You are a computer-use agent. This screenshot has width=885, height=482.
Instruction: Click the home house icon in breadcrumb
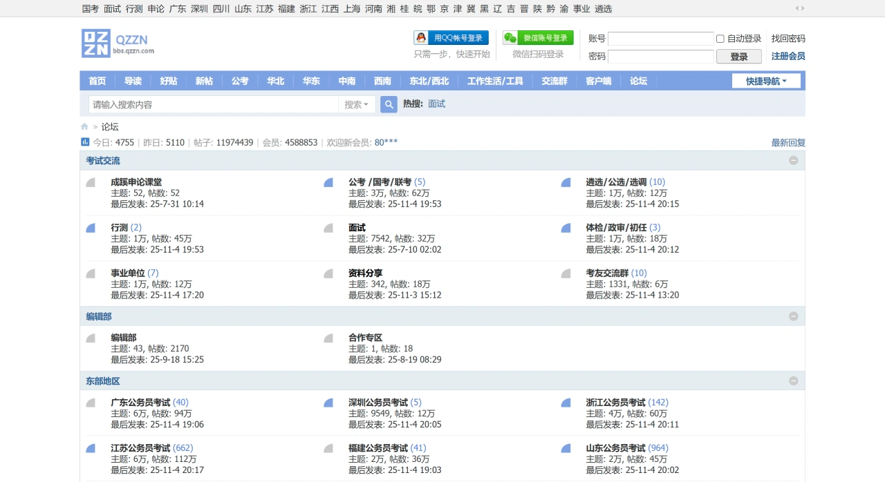[x=84, y=126]
